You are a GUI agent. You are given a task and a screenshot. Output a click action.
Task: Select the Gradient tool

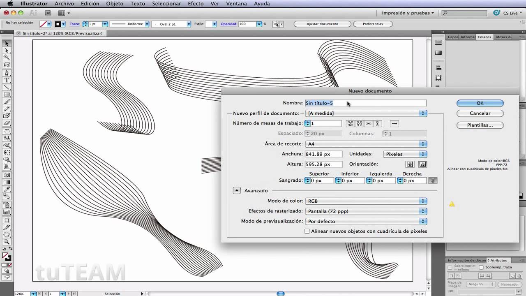[x=7, y=182]
